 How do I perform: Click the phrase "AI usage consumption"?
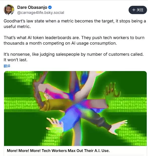(x=94, y=43)
